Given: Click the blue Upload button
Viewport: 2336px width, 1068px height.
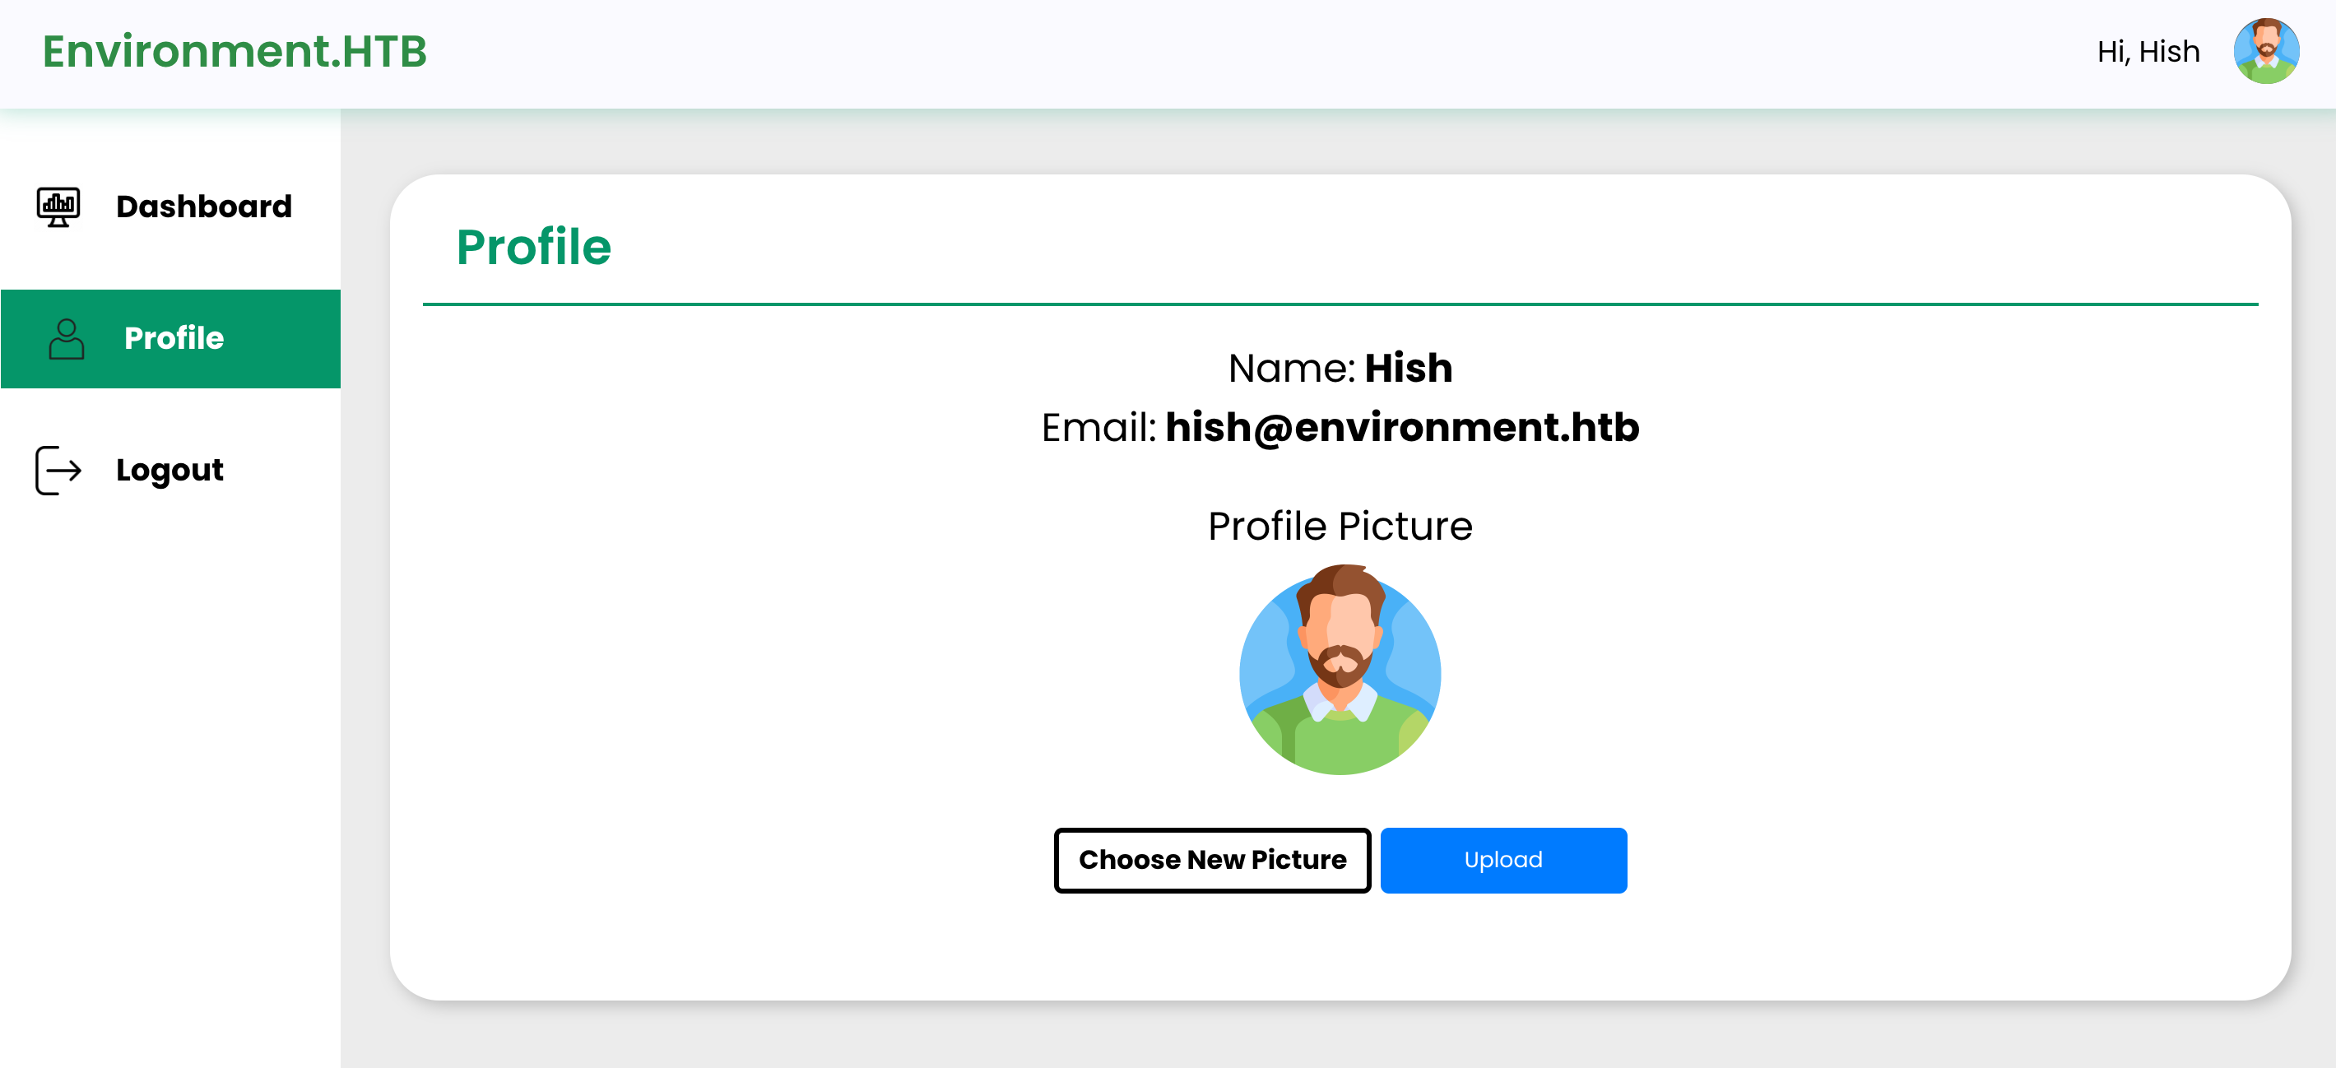Looking at the screenshot, I should coord(1502,860).
